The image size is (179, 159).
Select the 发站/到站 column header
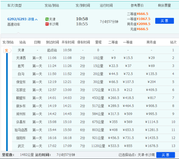52,5
